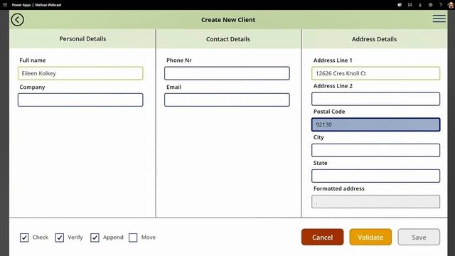Click the Create New Client title
Image resolution: width=455 pixels, height=256 pixels.
click(x=228, y=20)
